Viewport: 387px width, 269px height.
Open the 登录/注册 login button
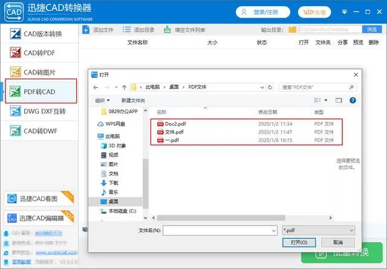[263, 12]
